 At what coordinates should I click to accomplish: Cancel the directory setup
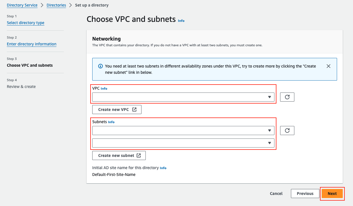point(276,194)
